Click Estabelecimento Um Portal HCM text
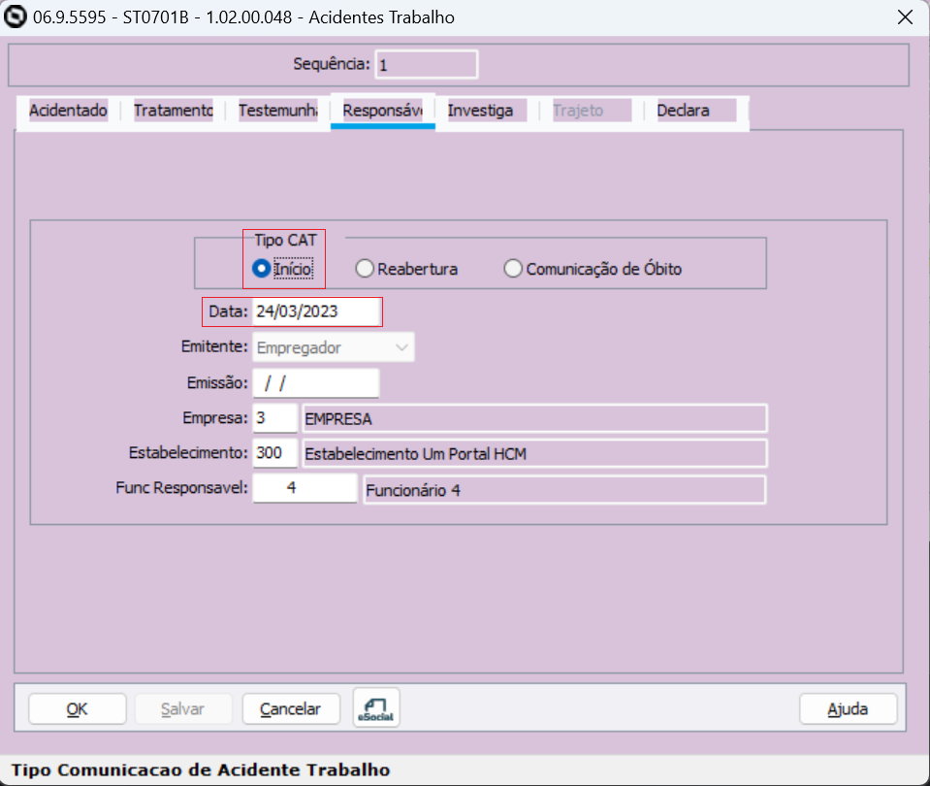This screenshot has height=786, width=930. coord(415,454)
